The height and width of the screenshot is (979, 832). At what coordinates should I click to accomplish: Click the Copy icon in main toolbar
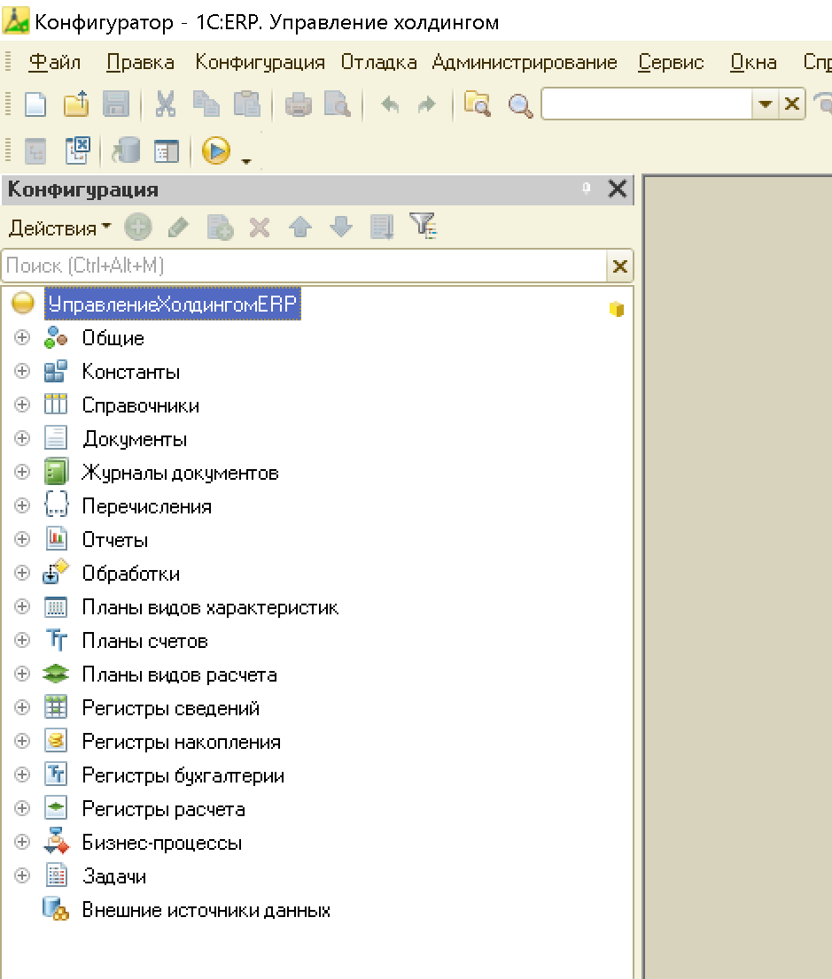pyautogui.click(x=206, y=104)
